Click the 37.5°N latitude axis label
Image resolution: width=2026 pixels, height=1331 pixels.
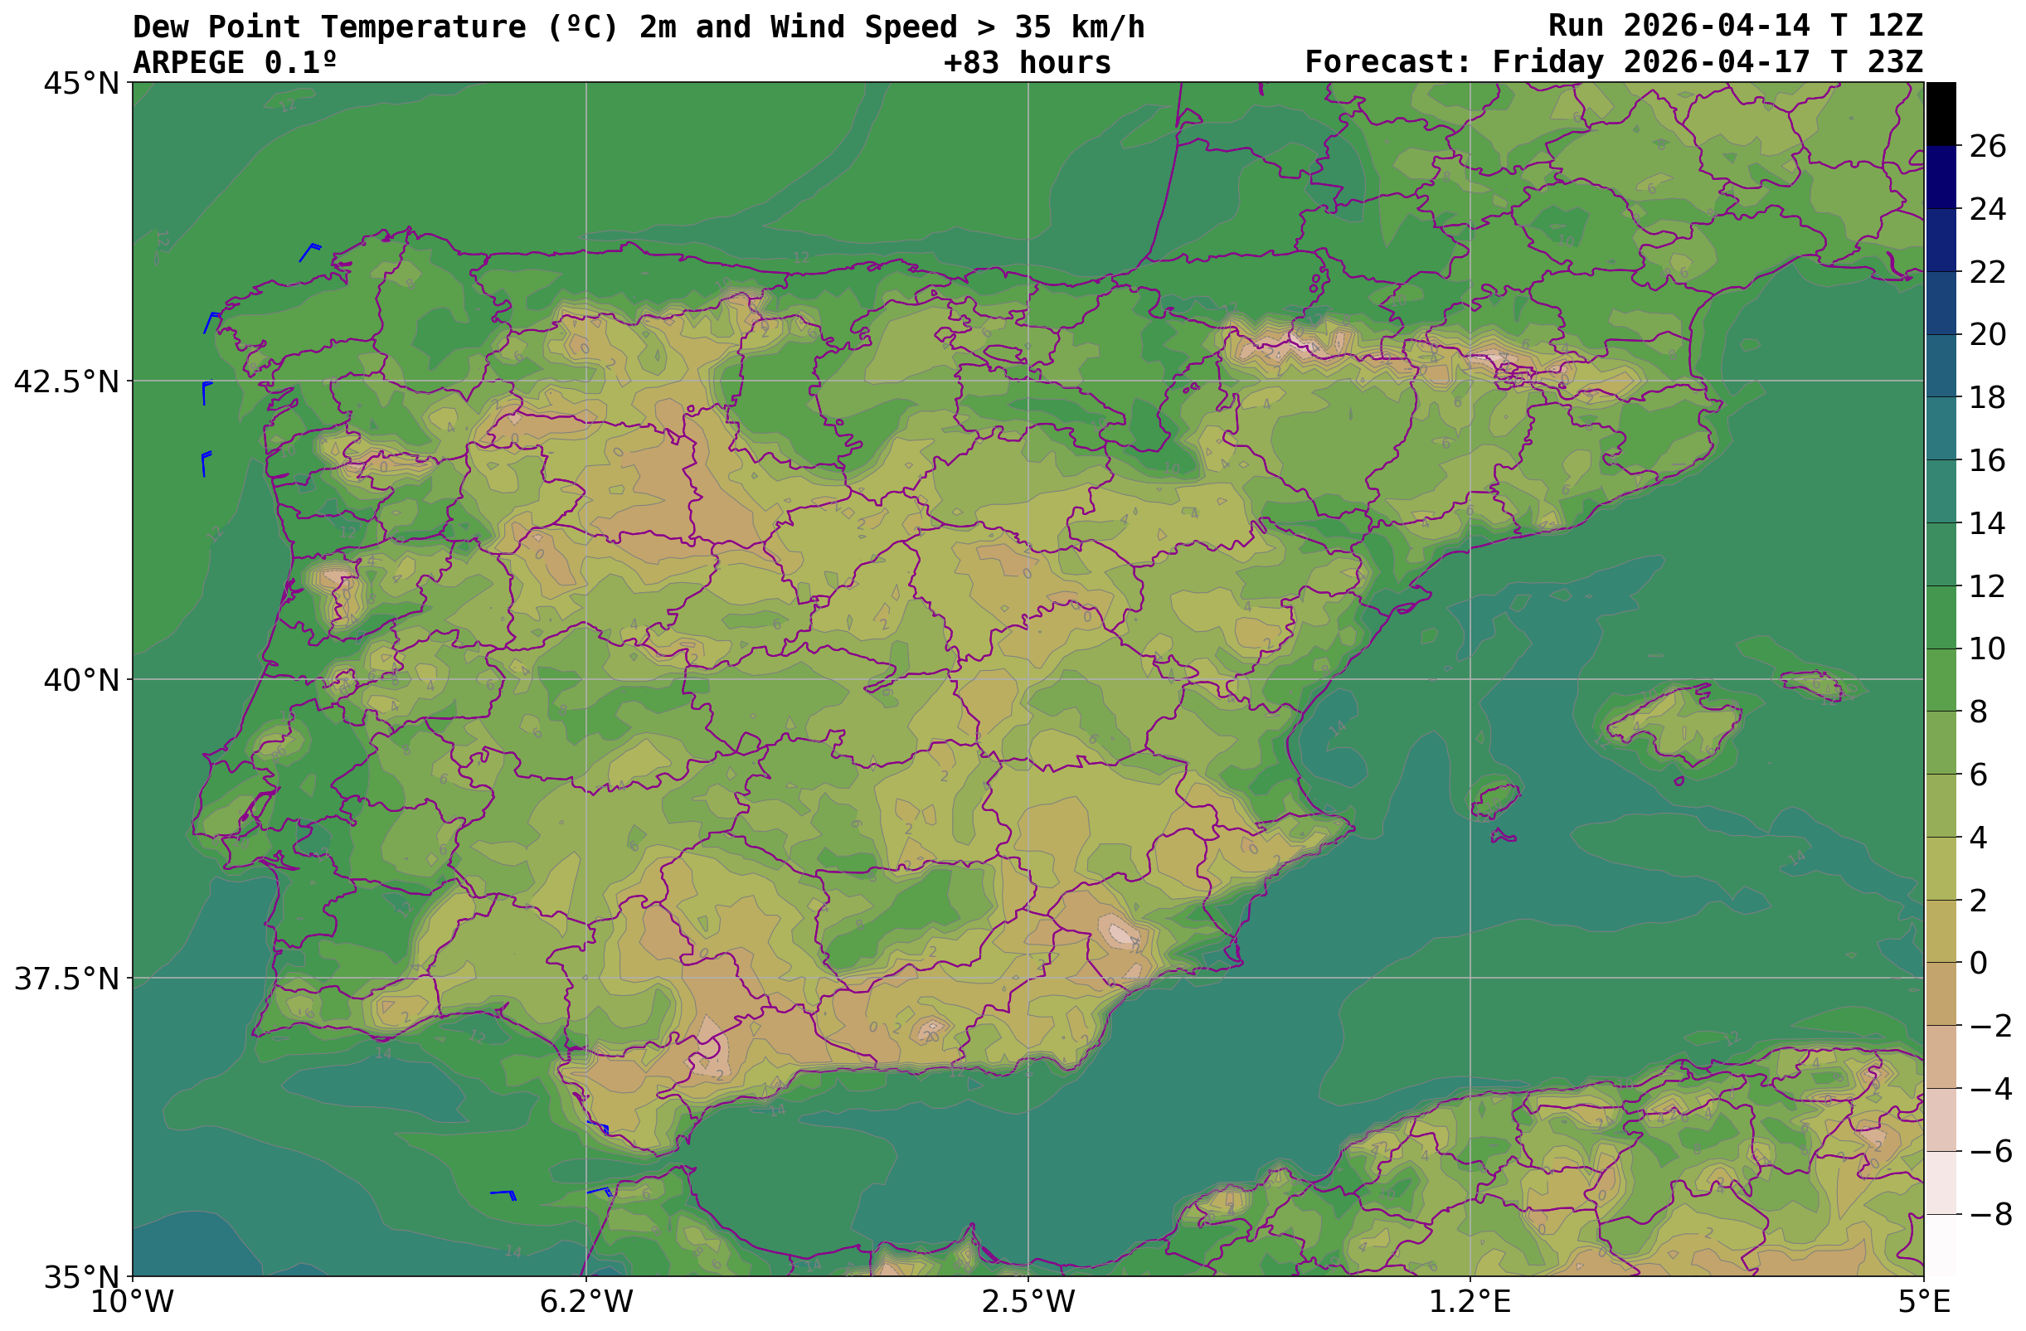(66, 979)
